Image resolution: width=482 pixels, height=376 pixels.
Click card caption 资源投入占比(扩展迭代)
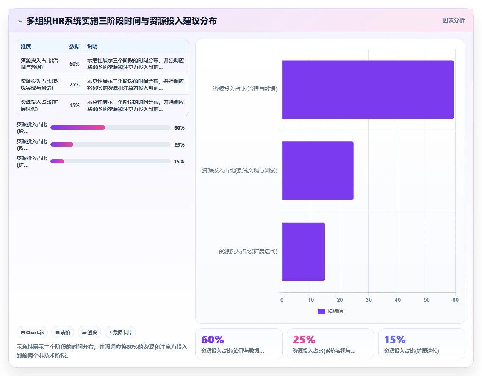[411, 351]
